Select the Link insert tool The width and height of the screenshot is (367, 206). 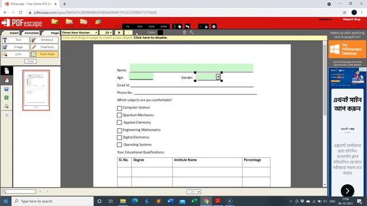15,54
